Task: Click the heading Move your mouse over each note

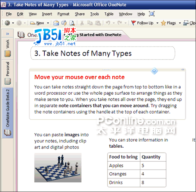Action: (79, 77)
